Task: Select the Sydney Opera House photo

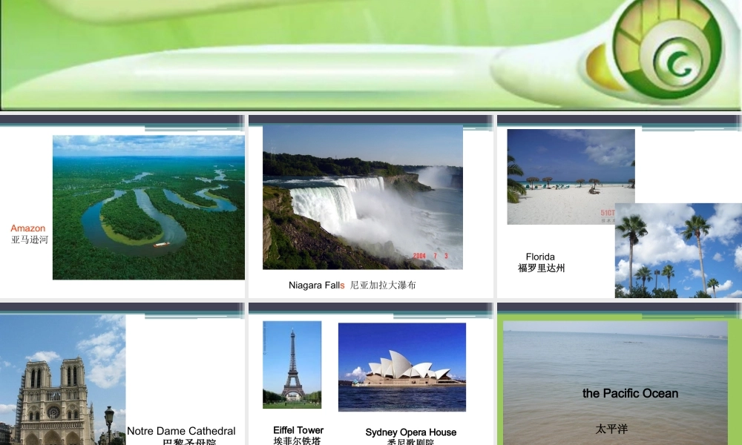Action: pyautogui.click(x=401, y=367)
